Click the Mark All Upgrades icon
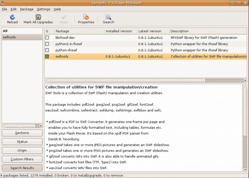The image size is (249, 178). (38, 17)
